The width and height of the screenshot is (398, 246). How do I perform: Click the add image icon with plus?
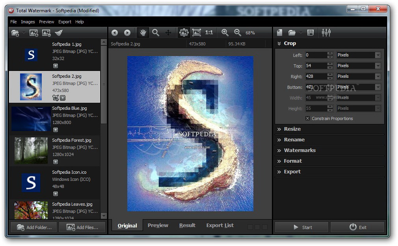coord(34,33)
